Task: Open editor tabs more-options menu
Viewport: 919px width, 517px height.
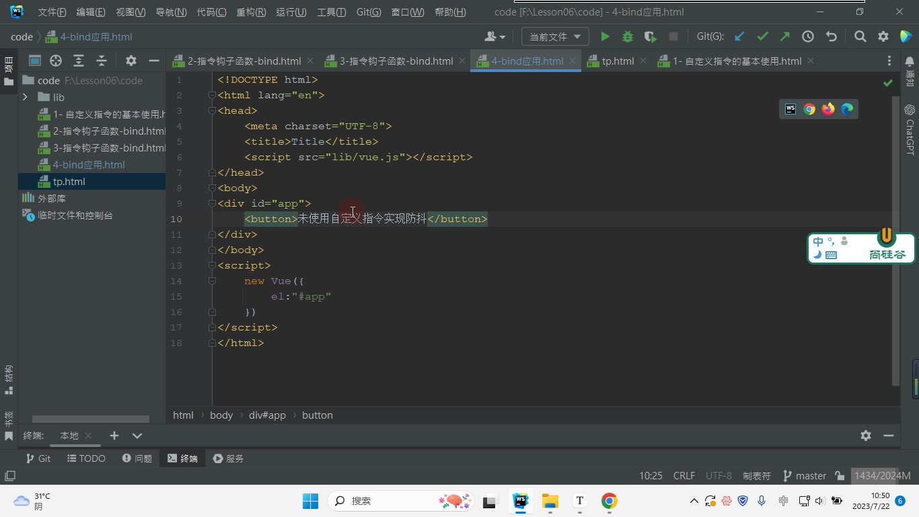Action: (x=889, y=61)
